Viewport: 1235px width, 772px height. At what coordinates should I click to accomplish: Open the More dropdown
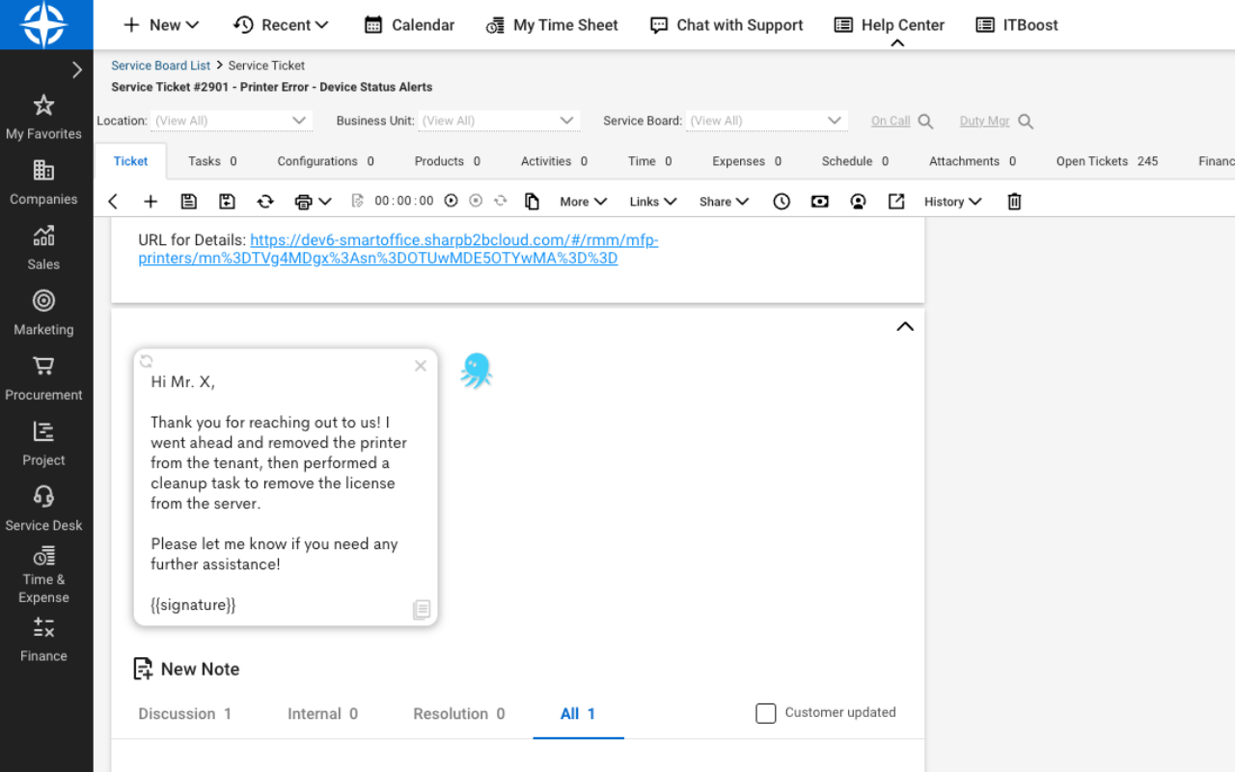tap(584, 202)
